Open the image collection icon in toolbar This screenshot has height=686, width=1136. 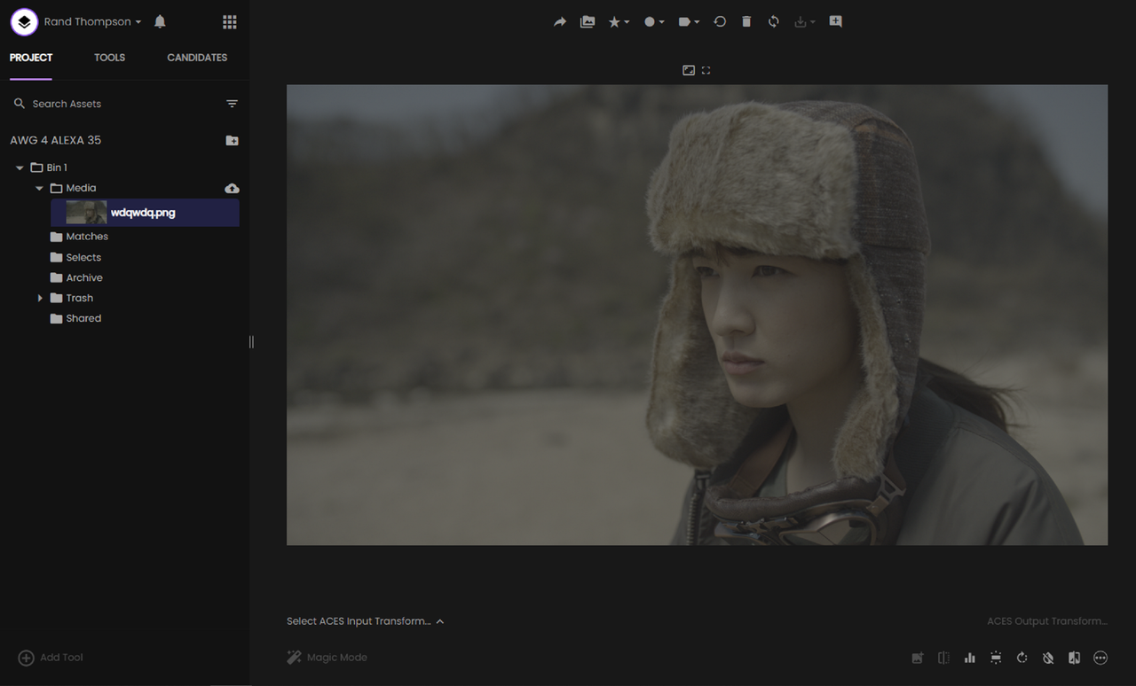coord(588,22)
